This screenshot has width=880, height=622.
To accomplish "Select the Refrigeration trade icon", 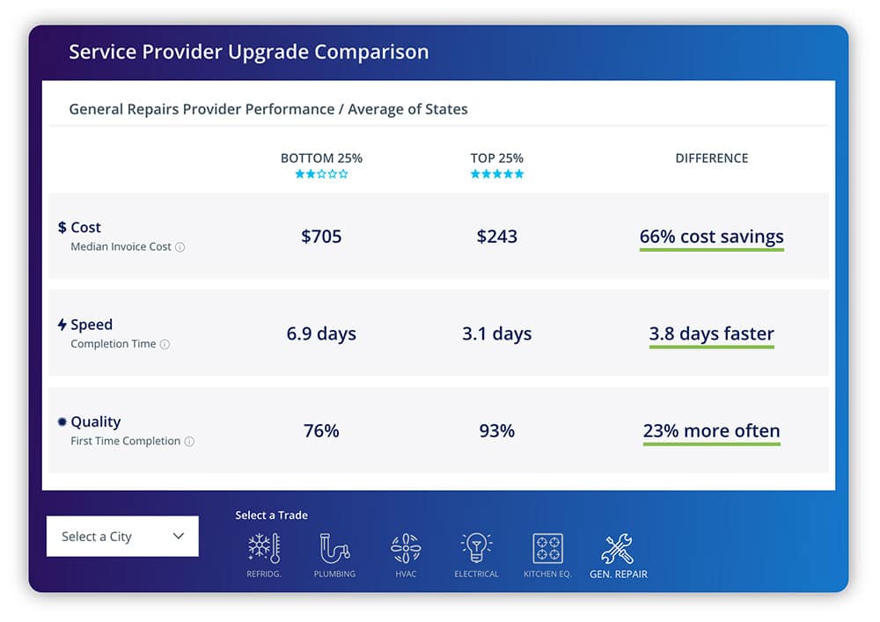I will (x=263, y=549).
